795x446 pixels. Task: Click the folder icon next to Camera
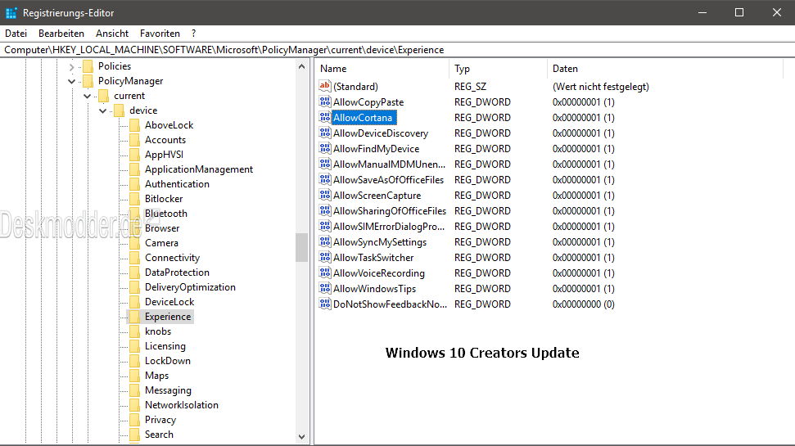click(x=135, y=243)
